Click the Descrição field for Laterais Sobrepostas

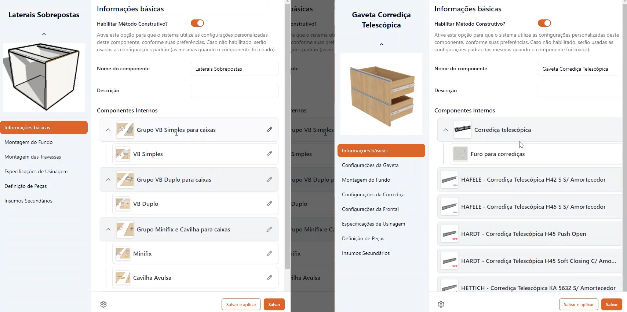coord(234,90)
